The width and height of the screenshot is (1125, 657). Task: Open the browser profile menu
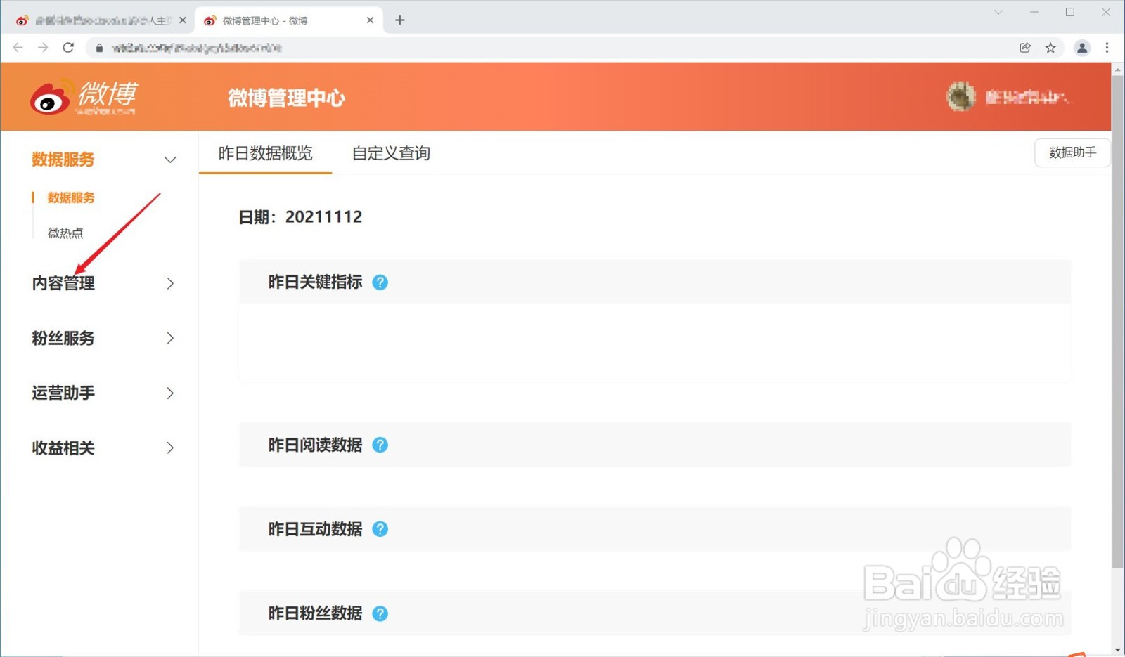[1082, 48]
